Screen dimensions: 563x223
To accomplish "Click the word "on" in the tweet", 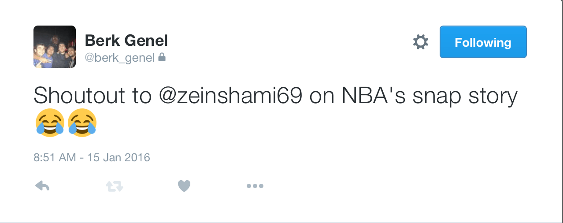I will [322, 96].
